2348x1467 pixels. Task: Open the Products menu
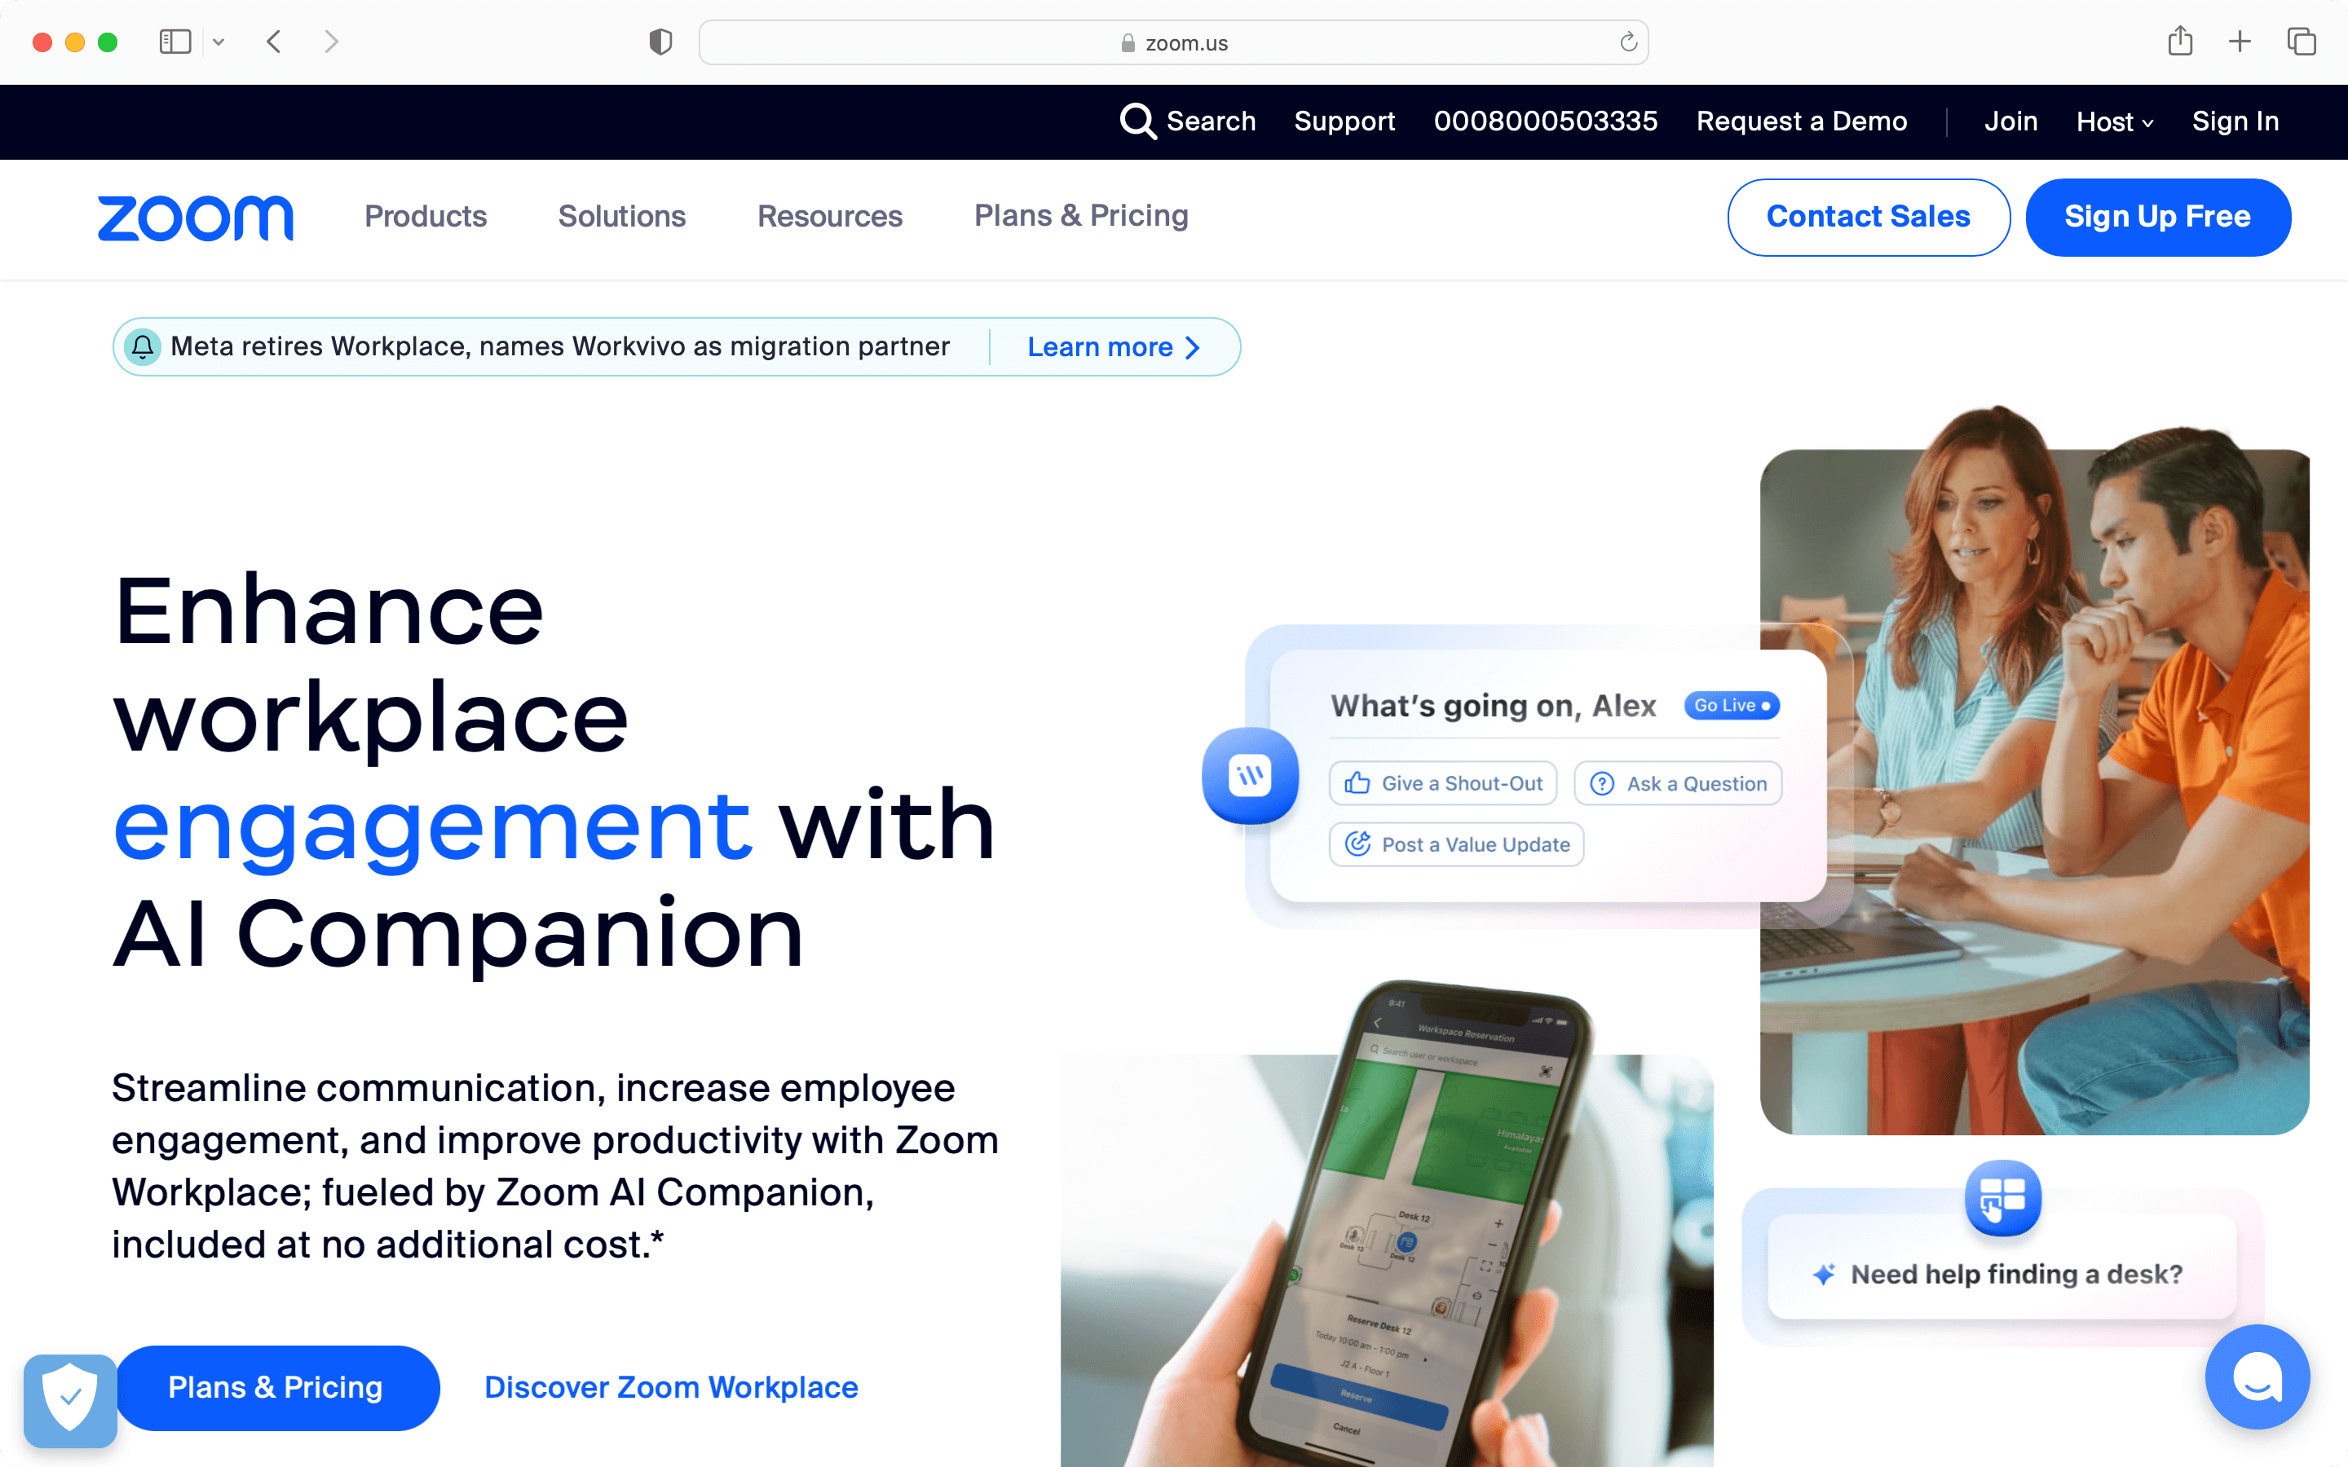(425, 215)
